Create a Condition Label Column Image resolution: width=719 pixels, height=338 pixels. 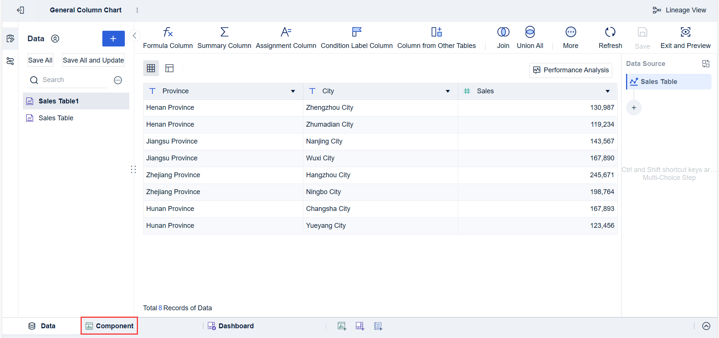(x=357, y=37)
